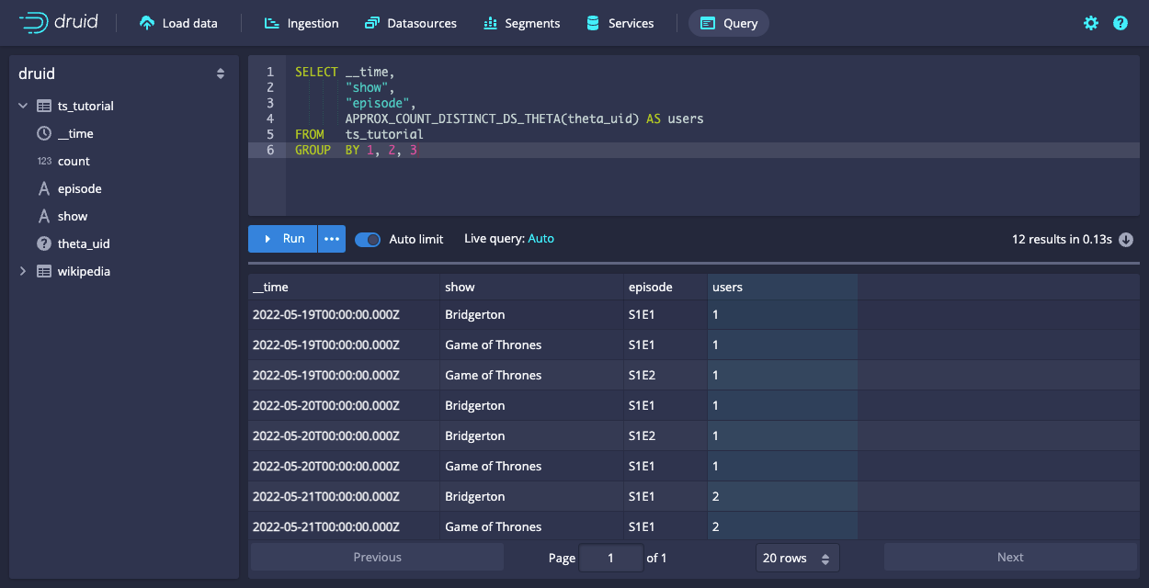Open the more options ellipsis button
Image resolution: width=1149 pixels, height=588 pixels.
[332, 239]
